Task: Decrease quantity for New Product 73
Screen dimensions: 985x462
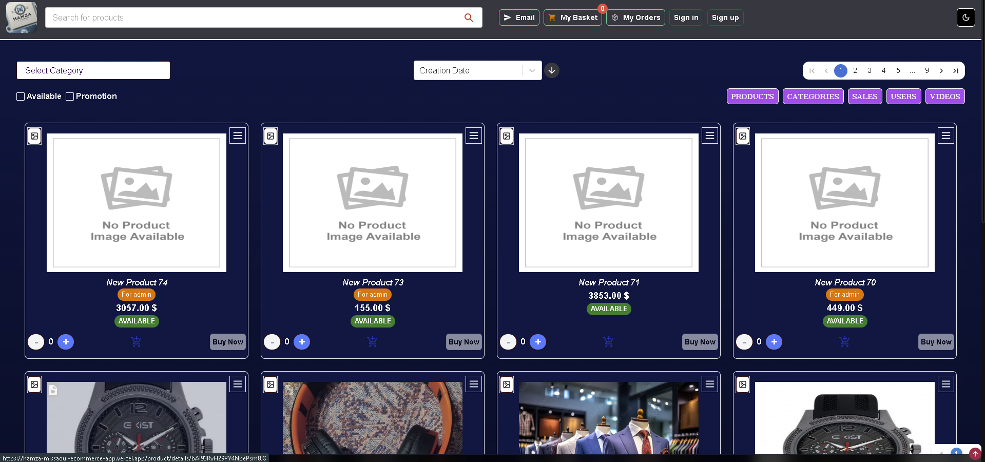Action: [272, 342]
